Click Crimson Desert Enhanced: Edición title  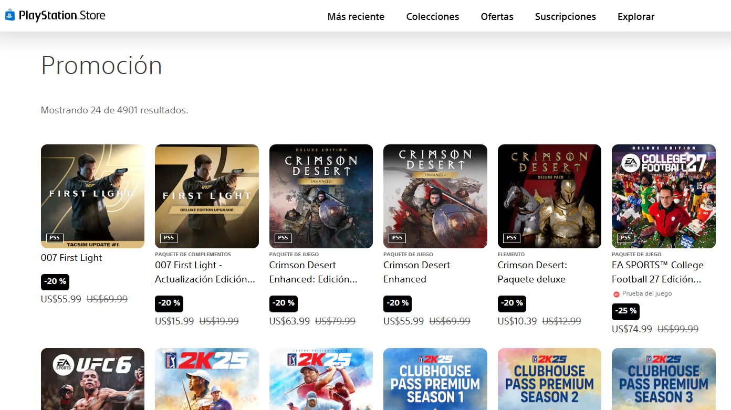coord(314,272)
